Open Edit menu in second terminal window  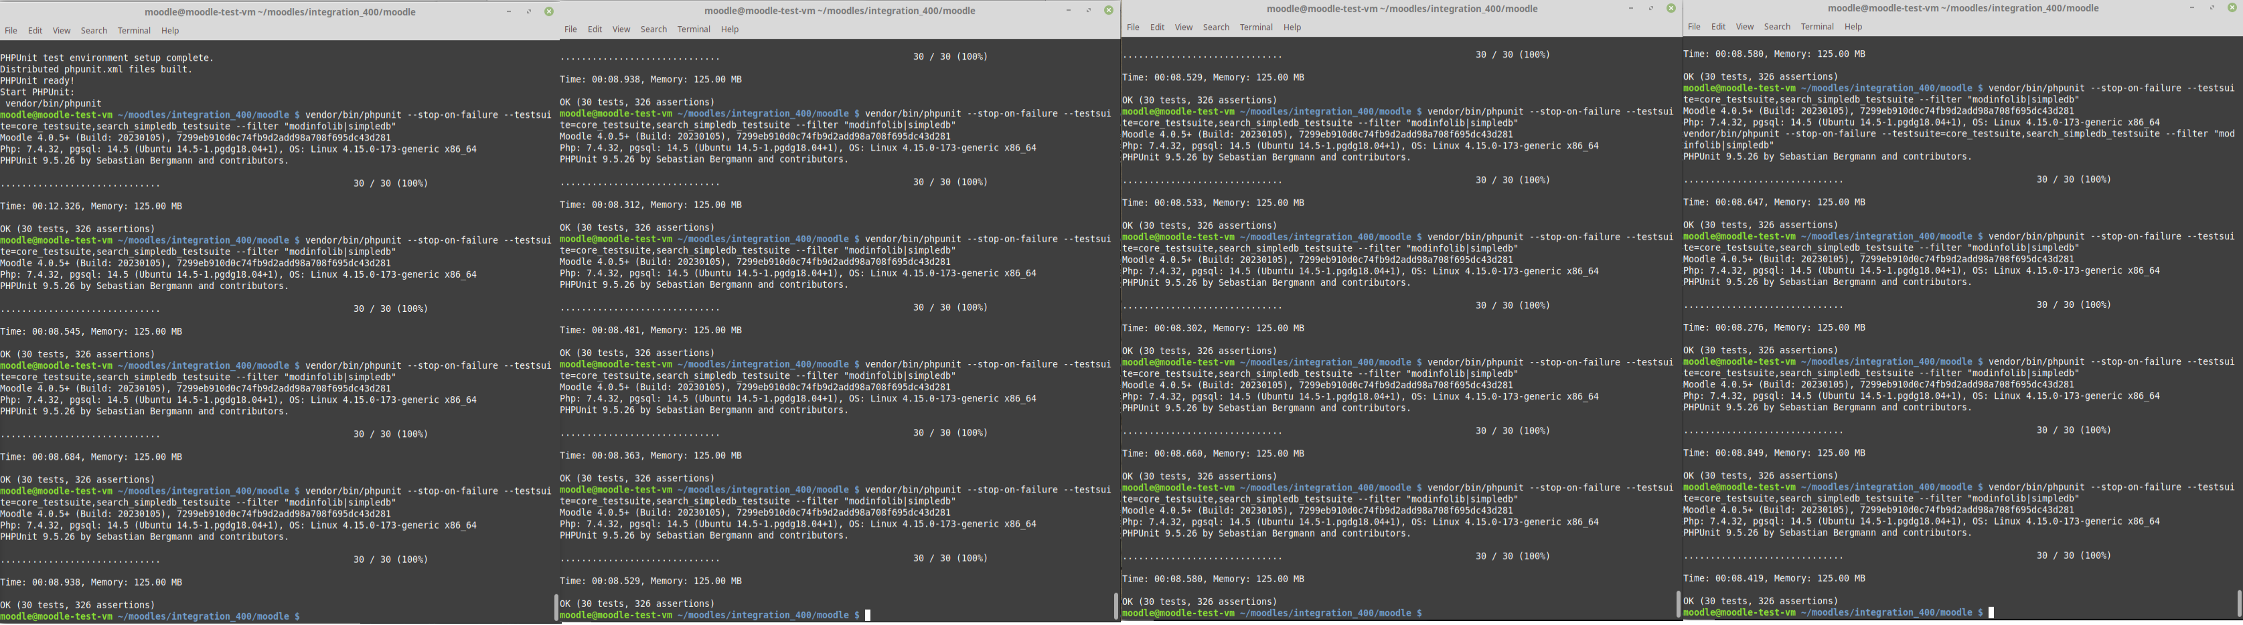pyautogui.click(x=595, y=29)
